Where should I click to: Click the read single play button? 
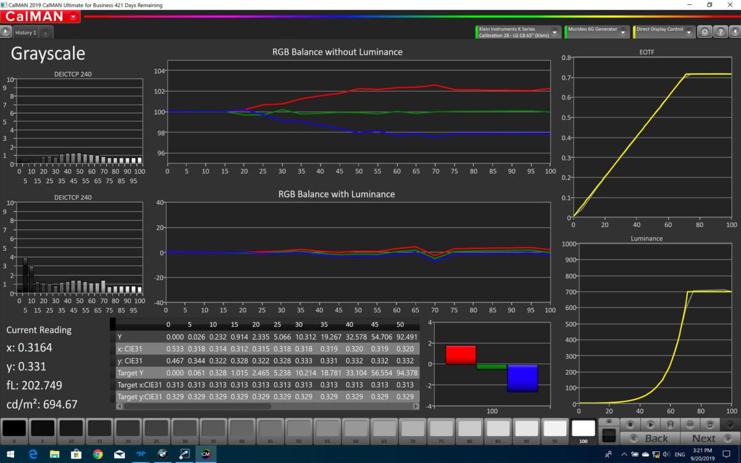[650, 425]
